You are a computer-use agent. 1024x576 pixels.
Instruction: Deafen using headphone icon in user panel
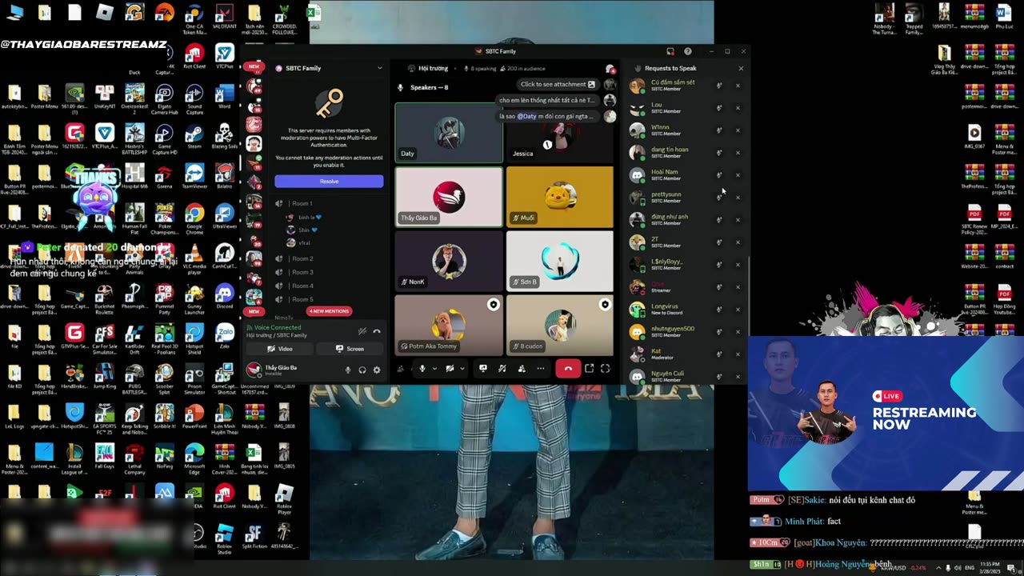point(362,370)
